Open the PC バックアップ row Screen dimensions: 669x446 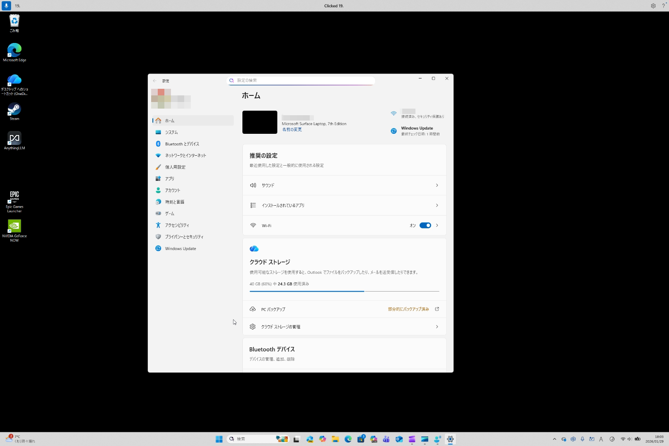click(344, 309)
